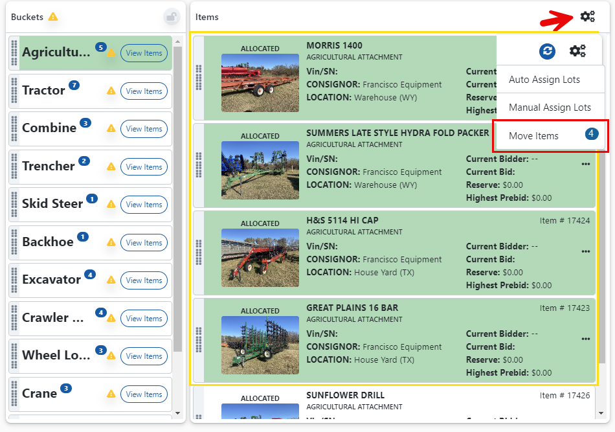View Items in Excavator bucket
615x432 pixels.
(144, 280)
